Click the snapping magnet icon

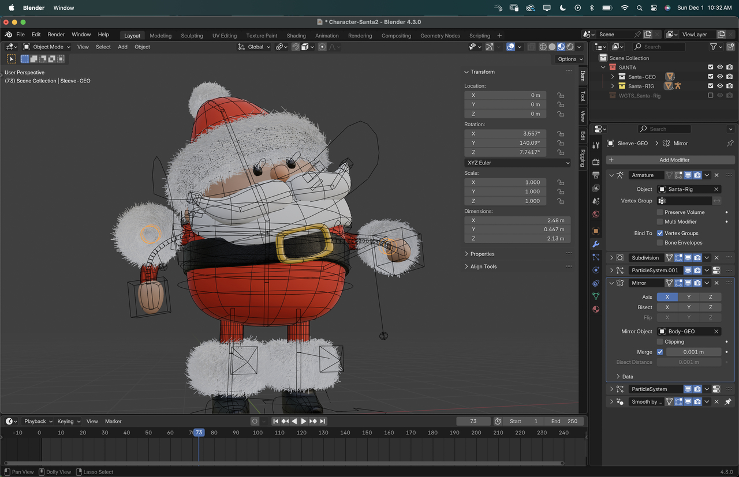[296, 47]
